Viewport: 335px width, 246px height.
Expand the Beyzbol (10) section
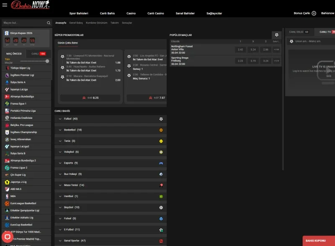111,208
